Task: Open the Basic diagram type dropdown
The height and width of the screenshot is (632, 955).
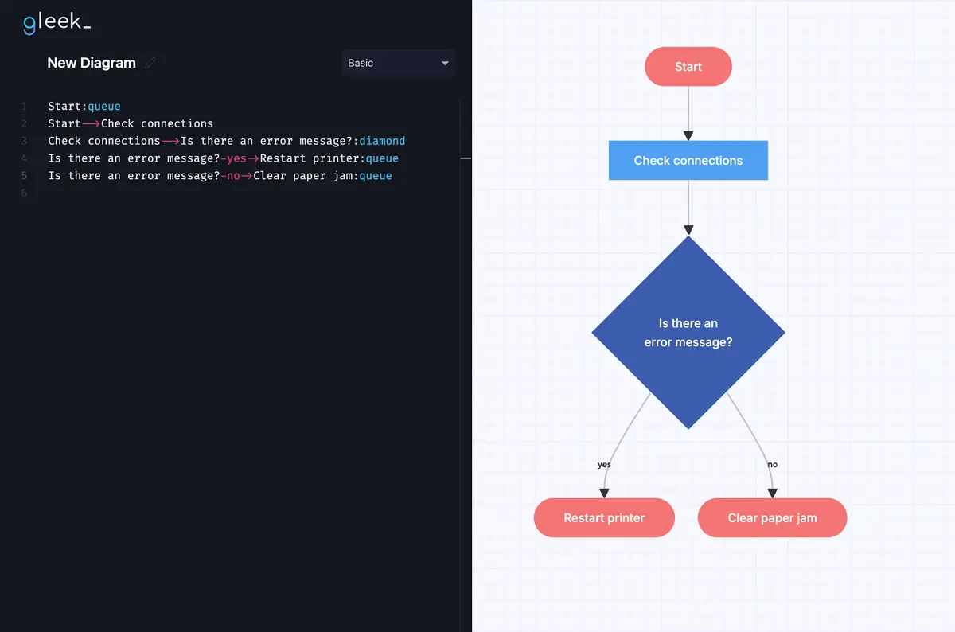Action: [399, 63]
